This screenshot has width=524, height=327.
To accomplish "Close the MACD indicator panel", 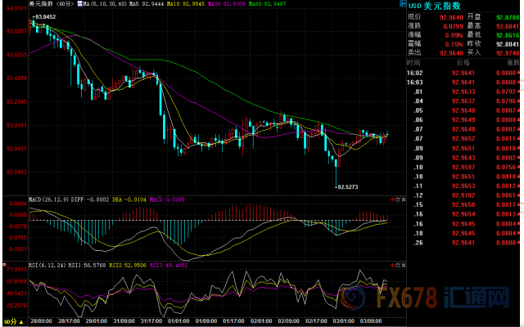I will pyautogui.click(x=401, y=198).
